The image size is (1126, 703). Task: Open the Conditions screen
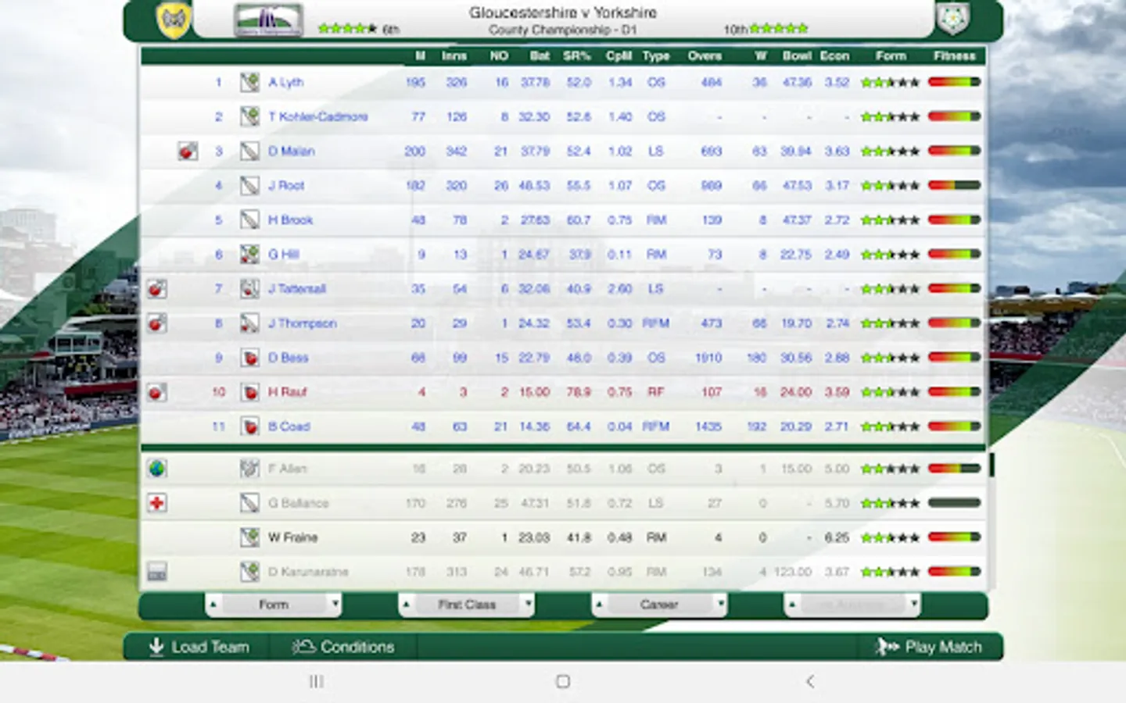click(x=342, y=647)
